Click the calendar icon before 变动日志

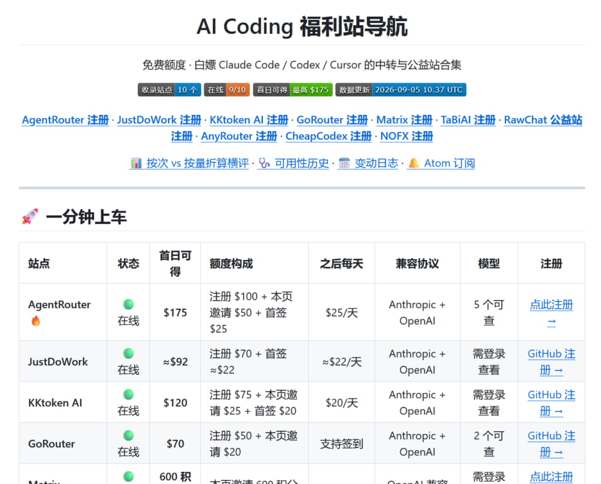point(344,163)
